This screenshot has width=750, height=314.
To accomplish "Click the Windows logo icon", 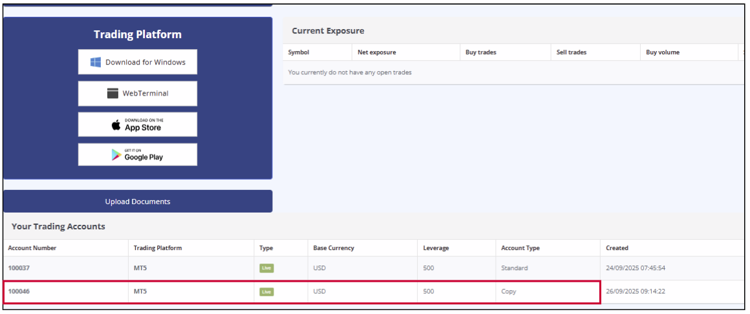I will point(96,62).
